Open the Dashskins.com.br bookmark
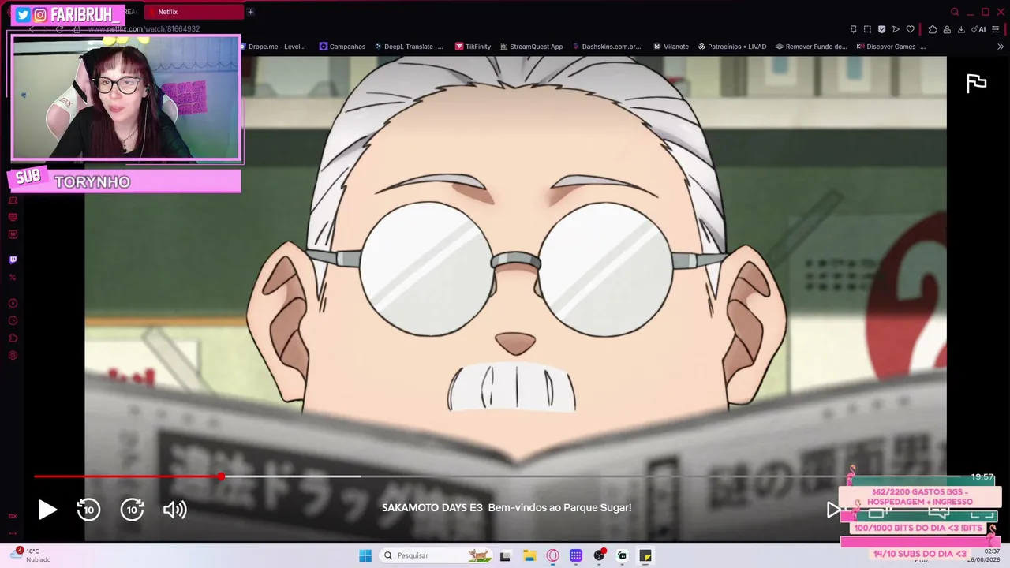 (606, 47)
